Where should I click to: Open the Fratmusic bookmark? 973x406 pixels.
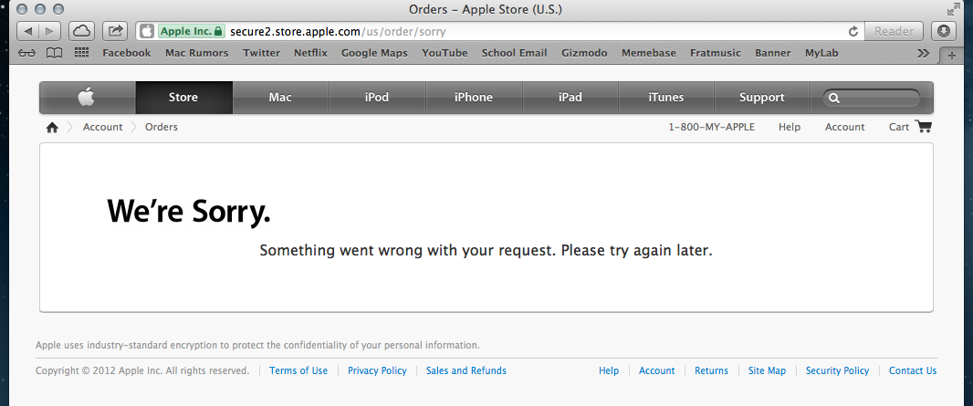(716, 53)
